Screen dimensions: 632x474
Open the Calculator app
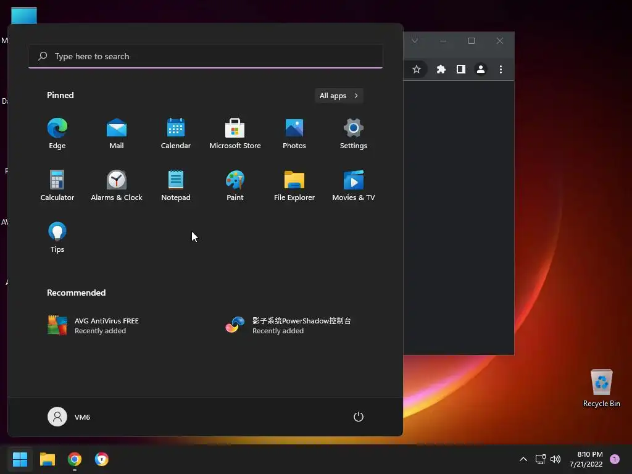pyautogui.click(x=57, y=186)
